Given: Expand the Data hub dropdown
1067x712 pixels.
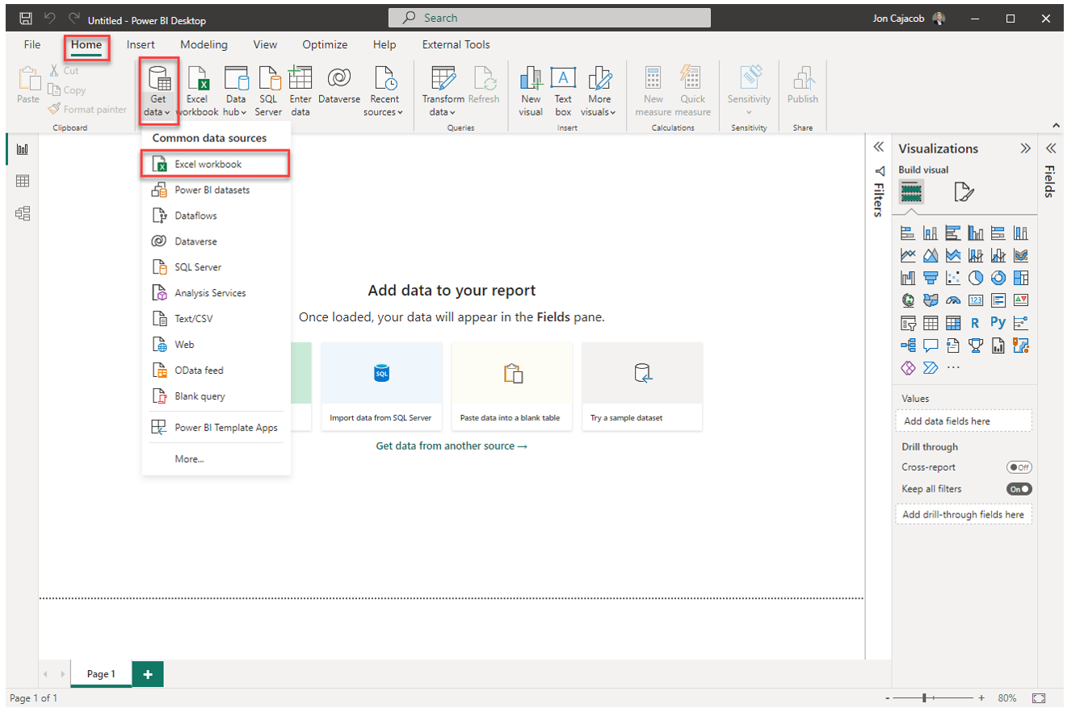Looking at the screenshot, I should point(236,90).
